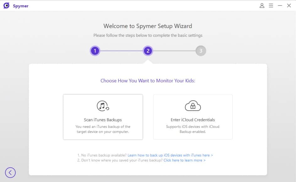Click 'No iTunes backup available?' text
This screenshot has width=296, height=182.
pyautogui.click(x=102, y=155)
